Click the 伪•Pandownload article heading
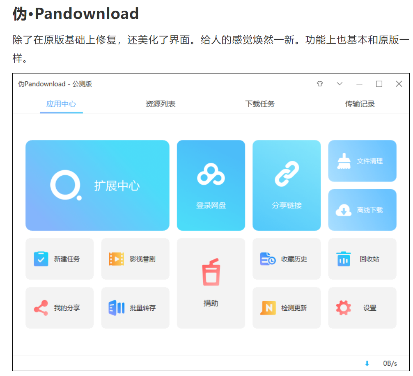413x376 pixels. (76, 14)
